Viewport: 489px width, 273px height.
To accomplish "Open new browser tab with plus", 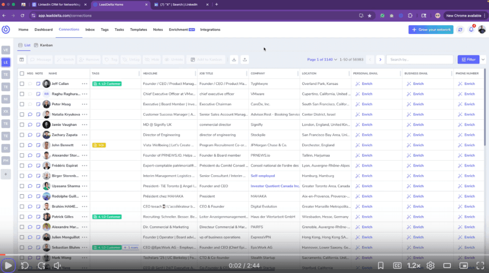I will pyautogui.click(x=216, y=4).
